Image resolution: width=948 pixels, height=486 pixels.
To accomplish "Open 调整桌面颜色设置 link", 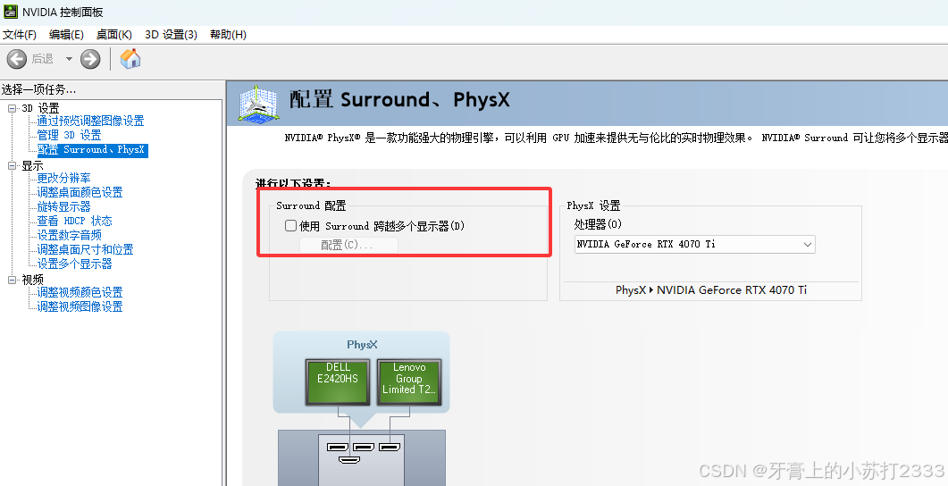I will click(80, 192).
